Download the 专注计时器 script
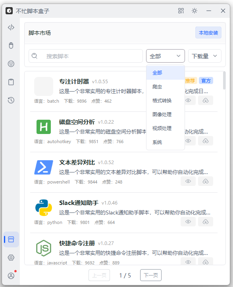 click(206, 100)
